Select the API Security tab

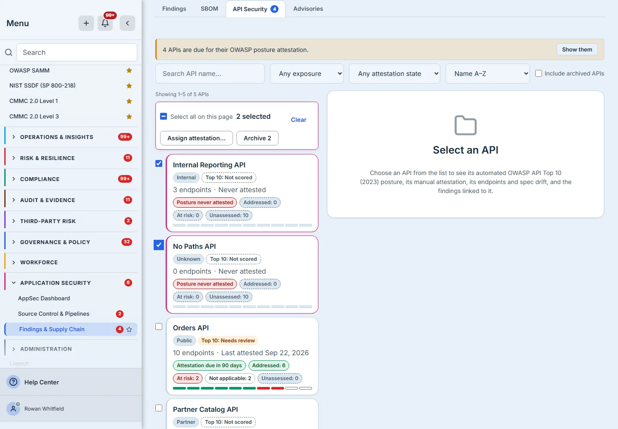[255, 9]
